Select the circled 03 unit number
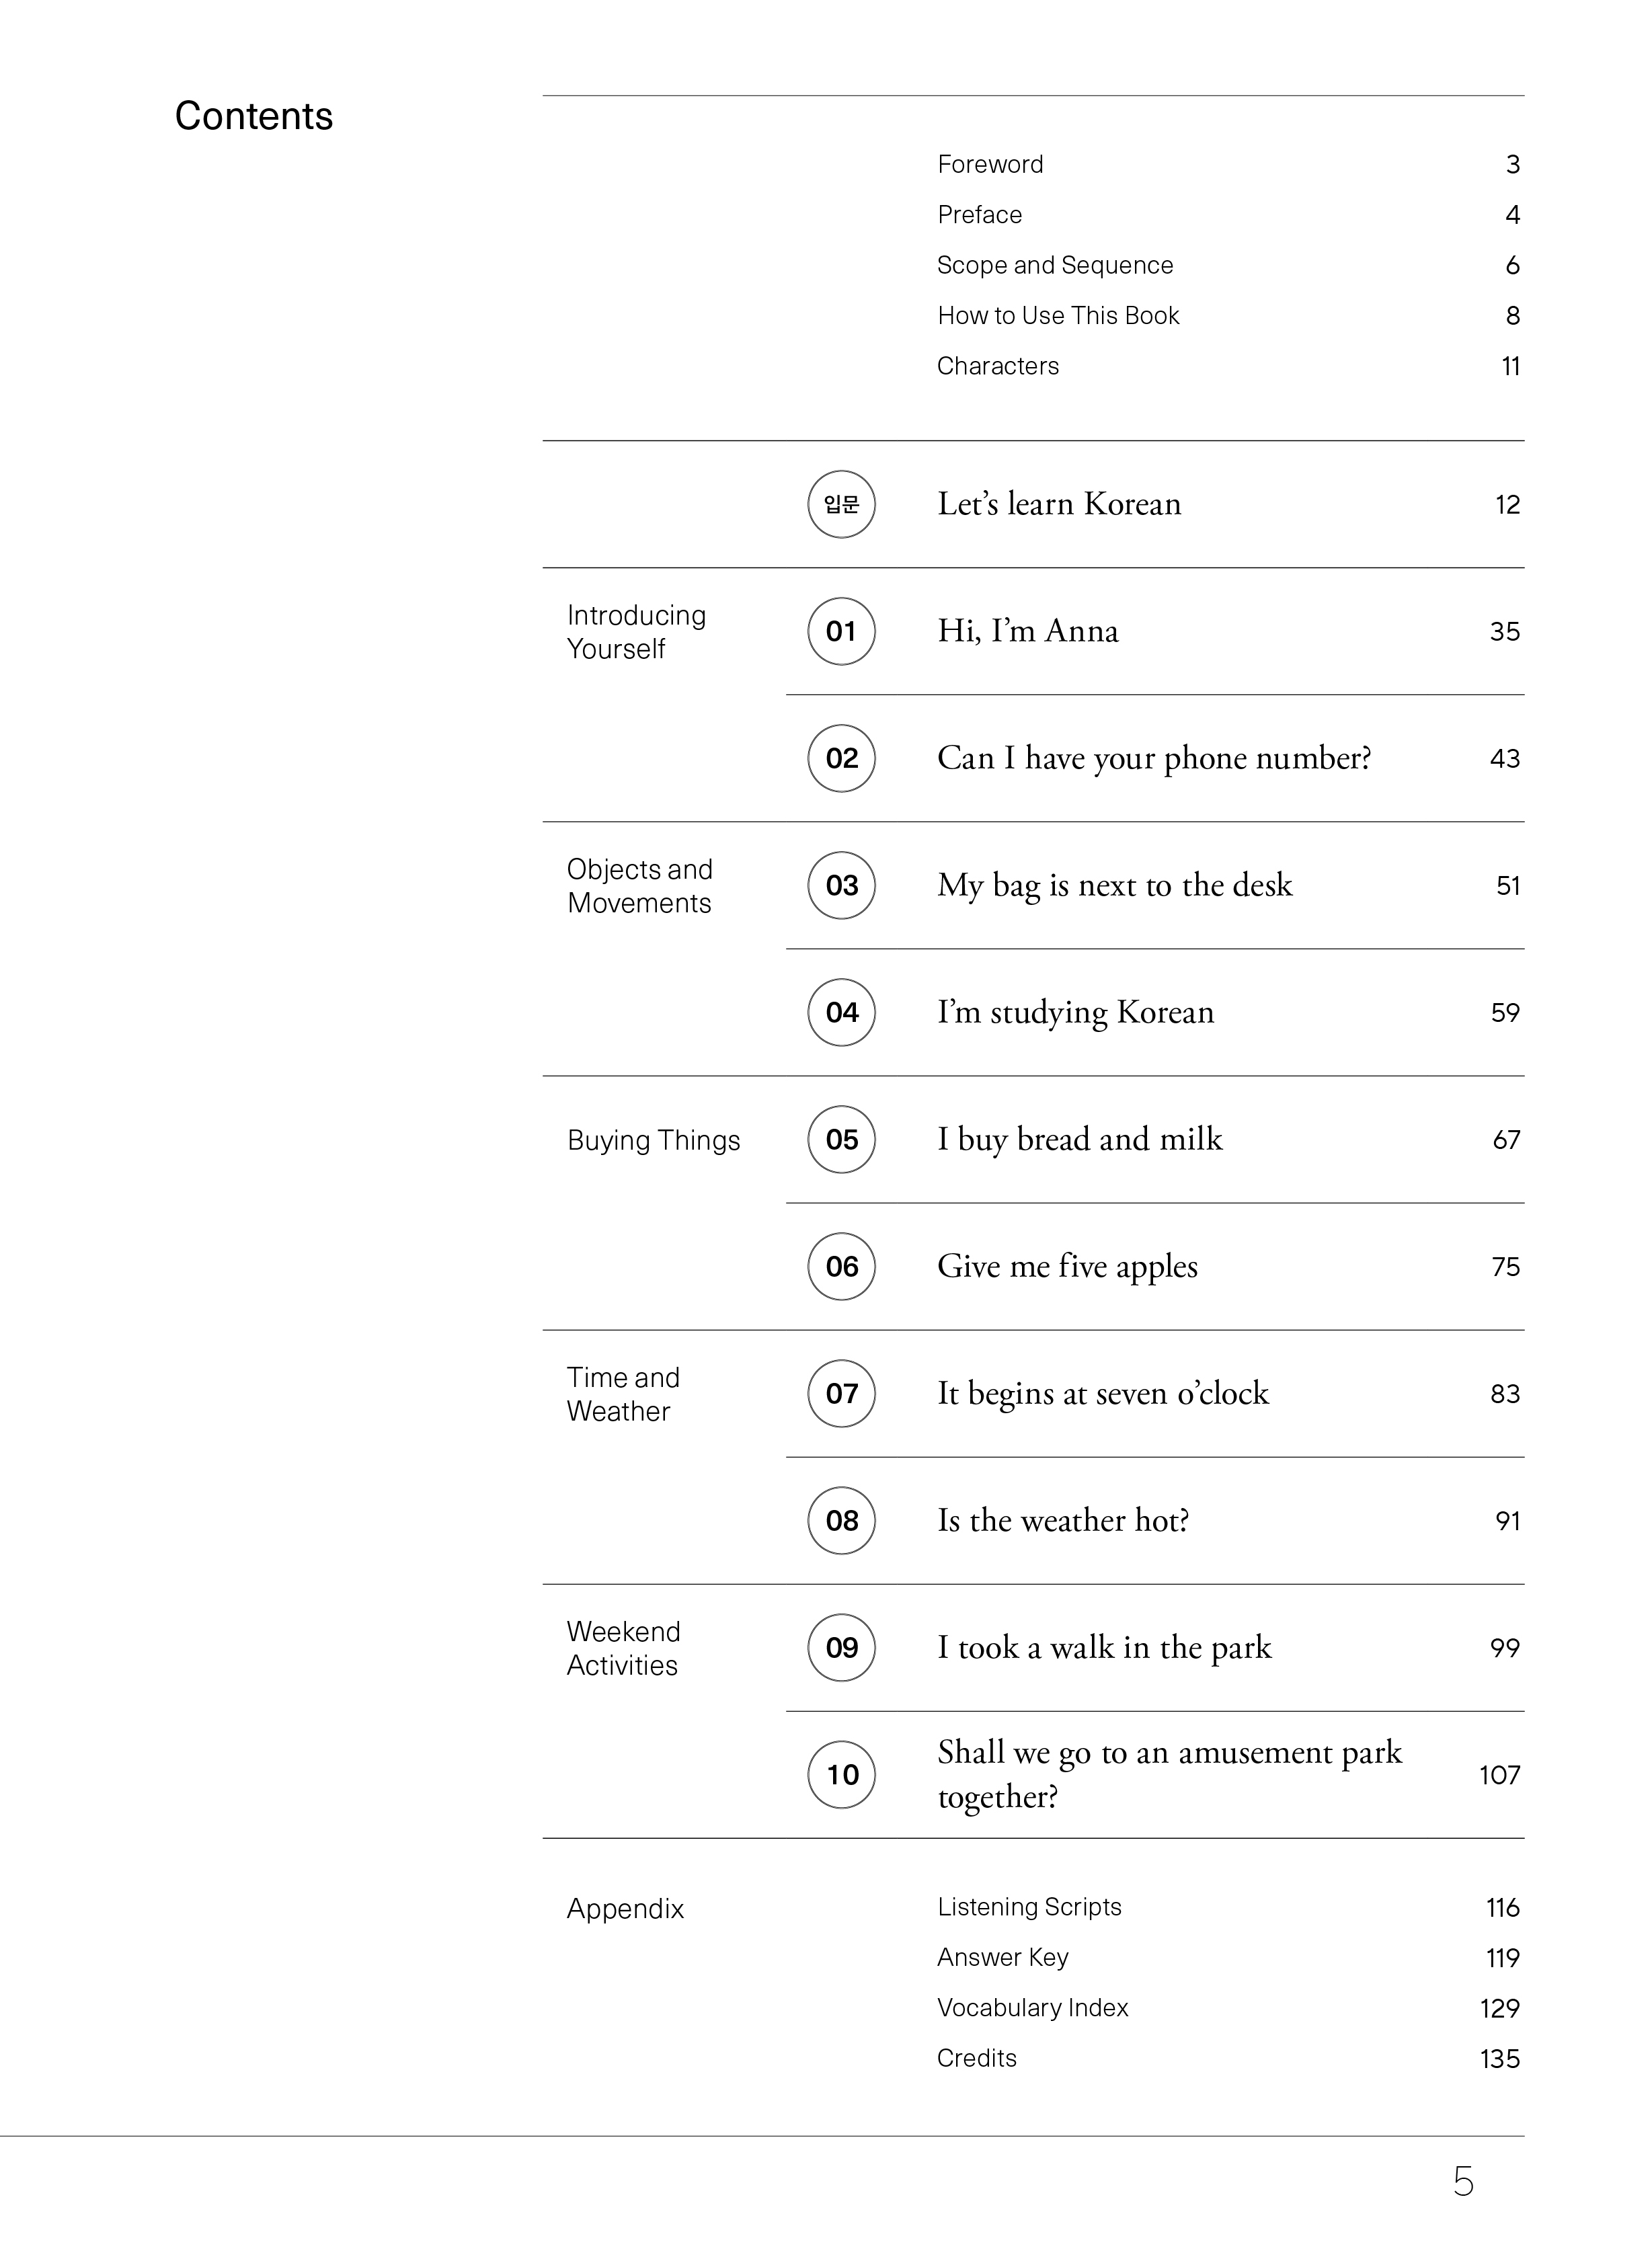Image resolution: width=1652 pixels, height=2263 pixels. point(841,885)
